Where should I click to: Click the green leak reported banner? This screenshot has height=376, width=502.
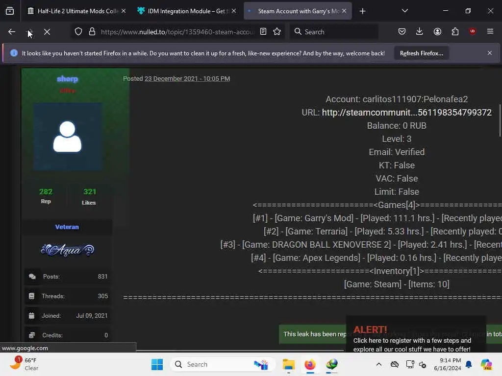312,334
